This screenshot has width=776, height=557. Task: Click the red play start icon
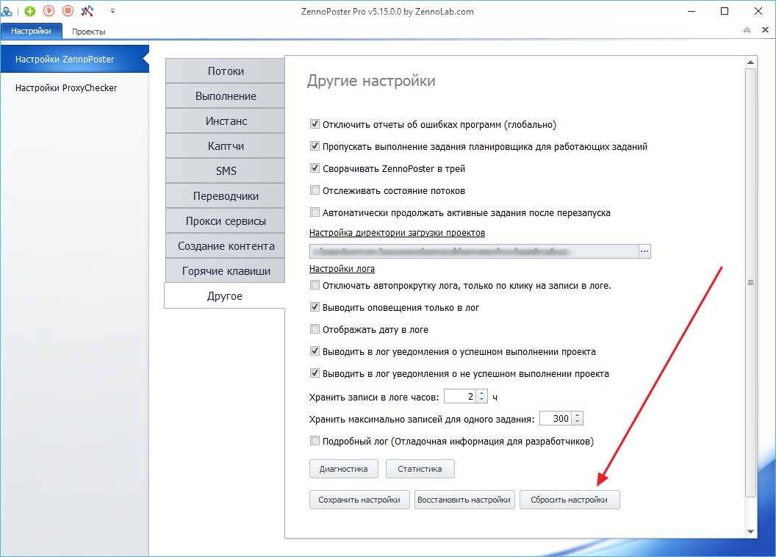49,11
